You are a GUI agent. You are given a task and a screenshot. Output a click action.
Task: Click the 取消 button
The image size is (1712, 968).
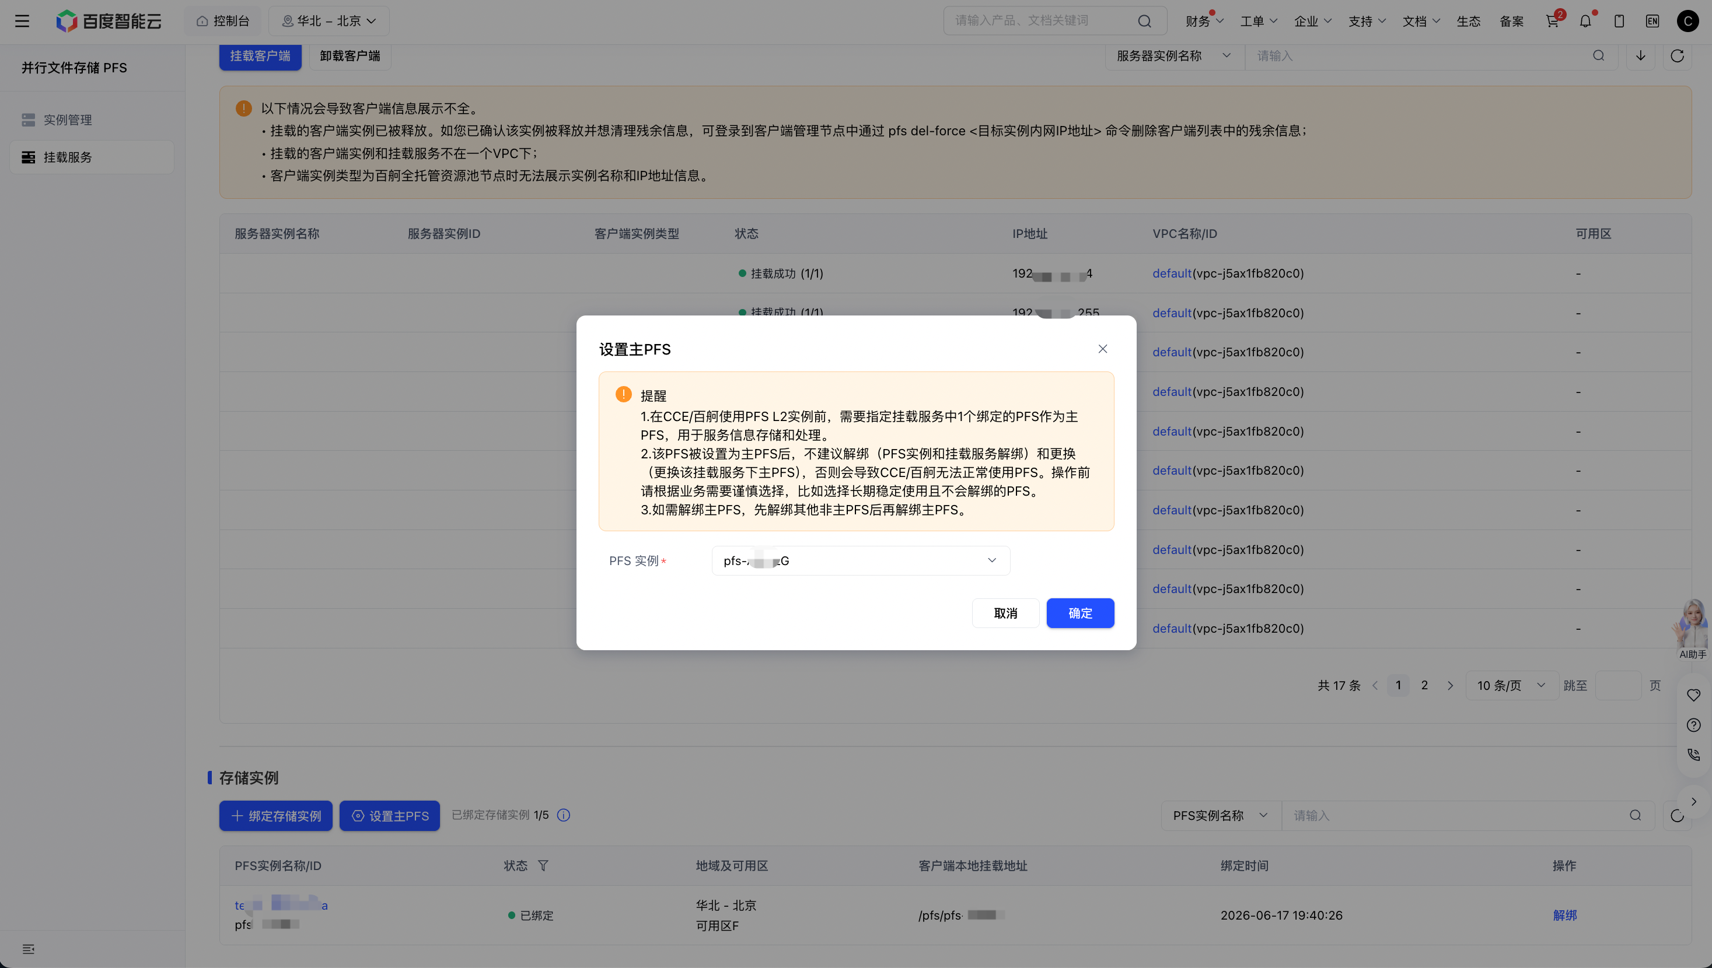(1005, 613)
